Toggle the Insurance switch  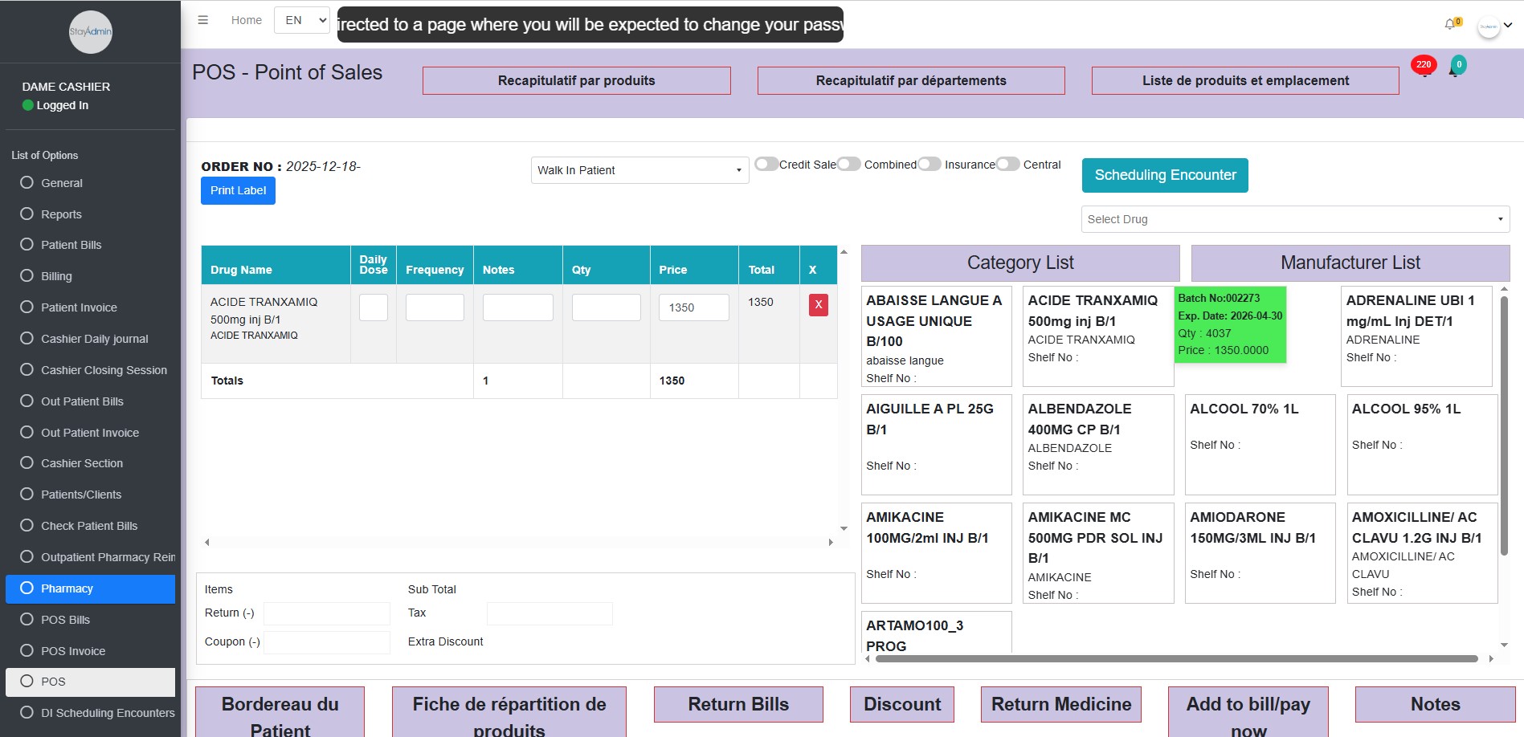(930, 164)
